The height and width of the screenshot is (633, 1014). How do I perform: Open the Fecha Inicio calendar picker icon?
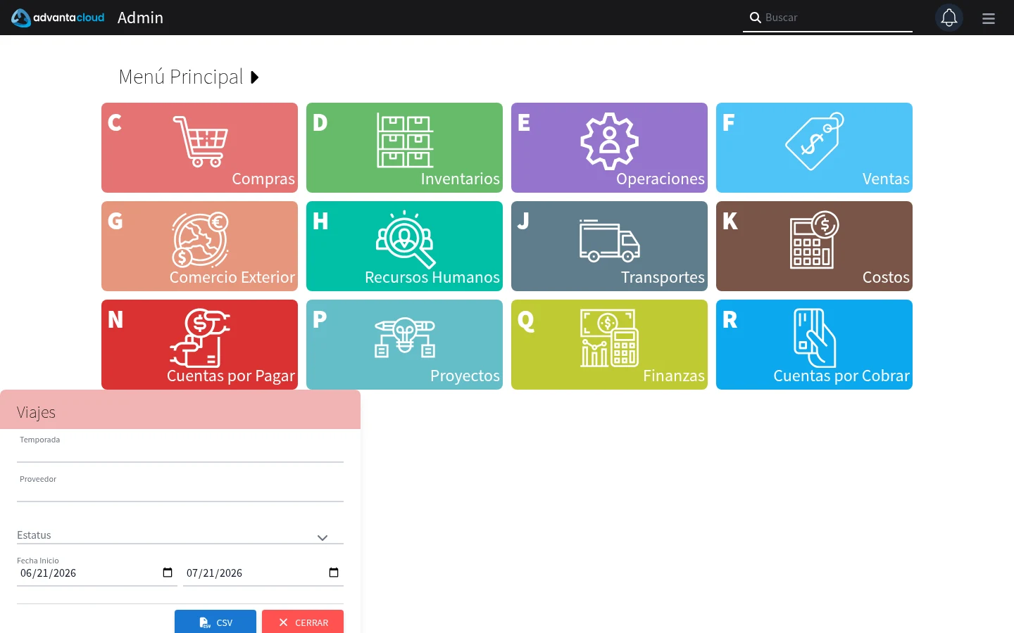(x=168, y=573)
